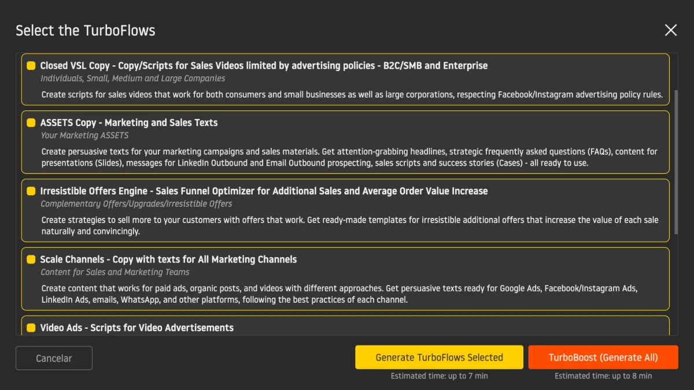Close the Select the TurboFlows dialog

coord(671,30)
